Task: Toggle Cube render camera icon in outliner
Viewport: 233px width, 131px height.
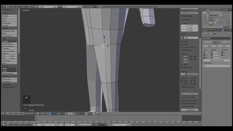Action: (x=229, y=23)
